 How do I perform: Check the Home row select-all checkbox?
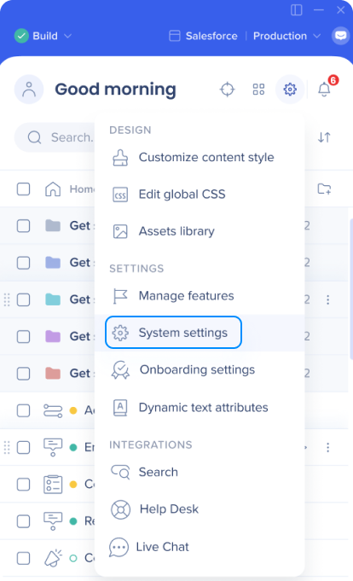23,189
